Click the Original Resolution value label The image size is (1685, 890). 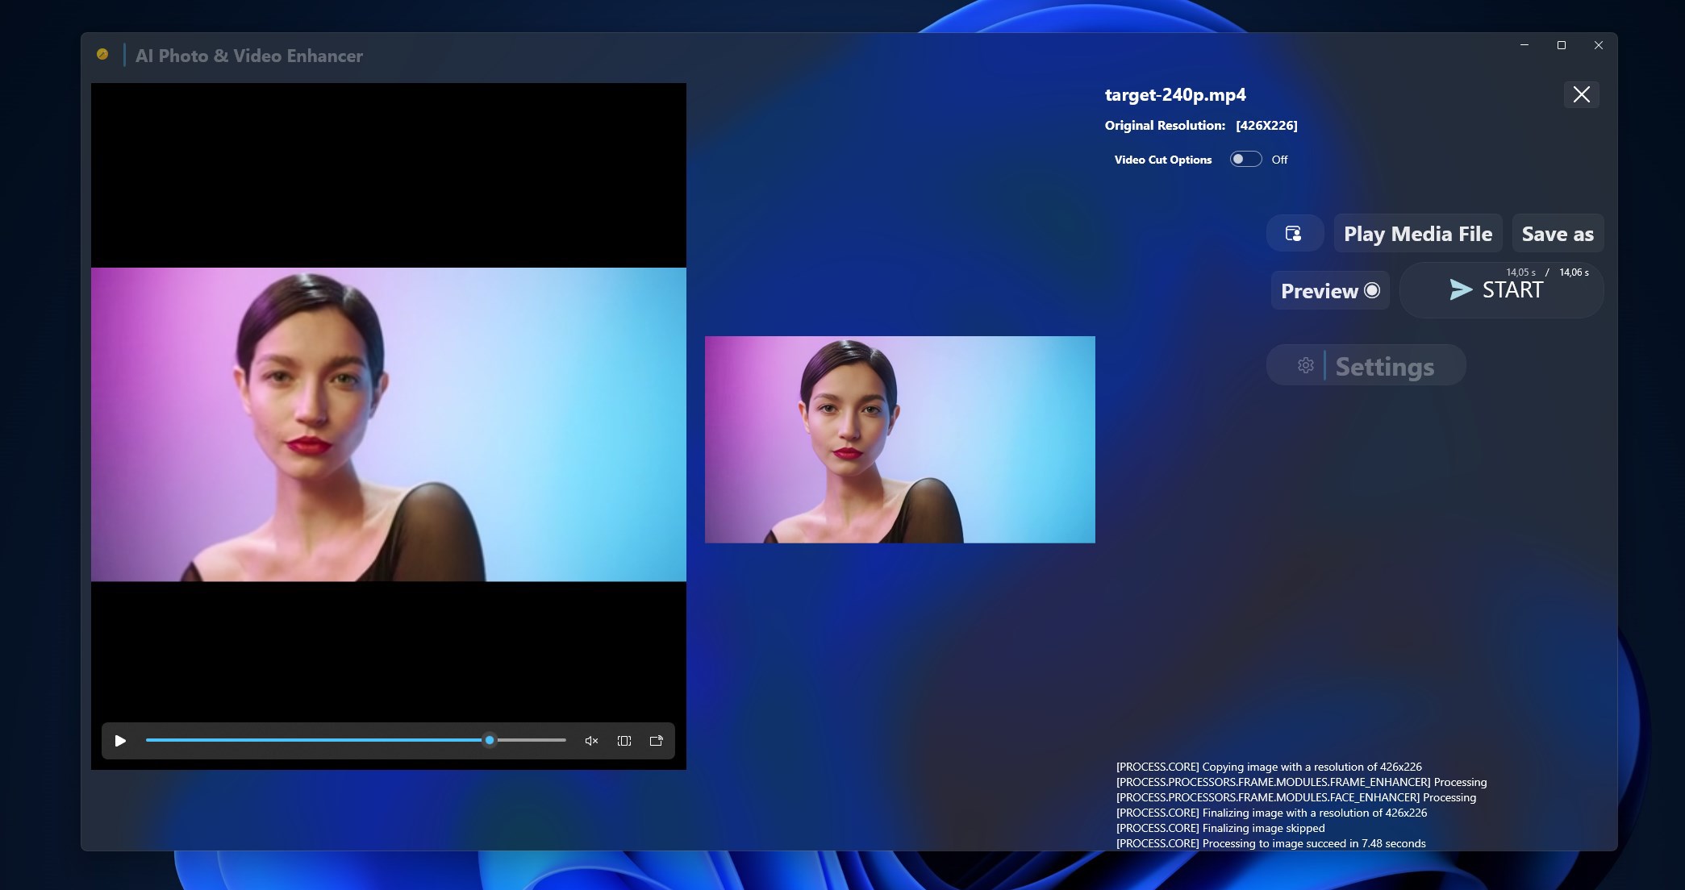click(1266, 125)
